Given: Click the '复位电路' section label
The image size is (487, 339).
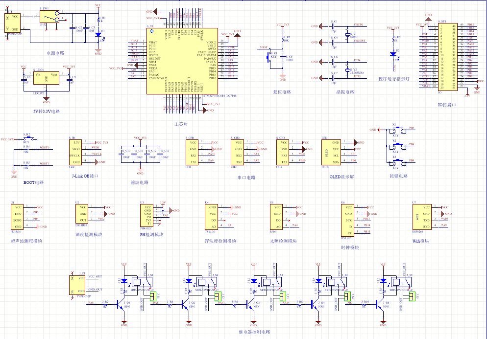Looking at the screenshot, I should click(x=282, y=92).
